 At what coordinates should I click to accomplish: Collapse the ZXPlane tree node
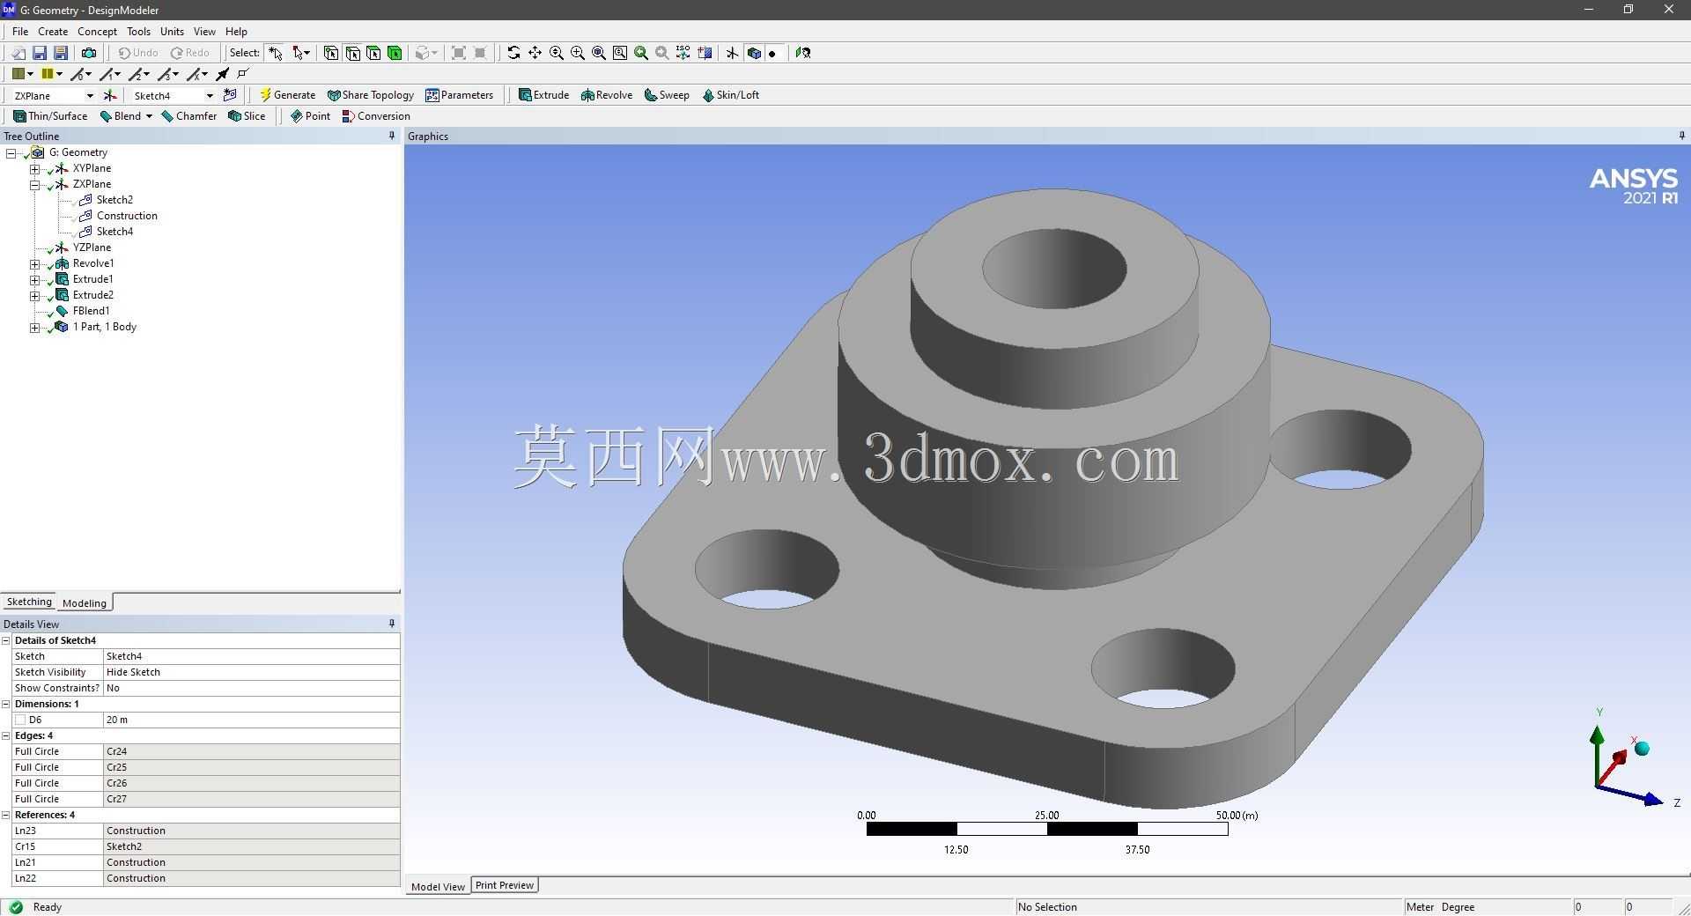coord(34,184)
